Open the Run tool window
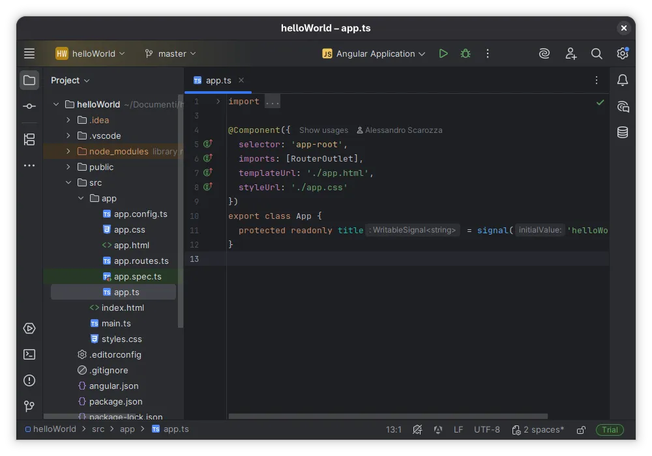 pos(29,328)
